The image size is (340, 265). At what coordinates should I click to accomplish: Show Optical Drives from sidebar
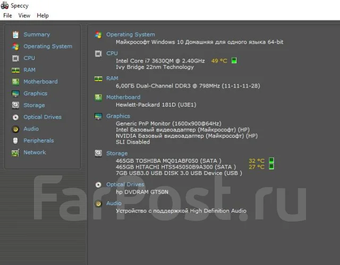click(42, 117)
